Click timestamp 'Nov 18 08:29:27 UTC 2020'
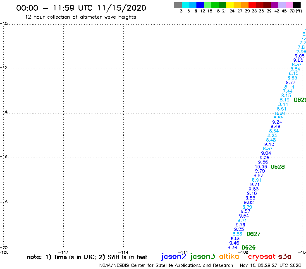The height and width of the screenshot is (269, 306). pos(270,266)
